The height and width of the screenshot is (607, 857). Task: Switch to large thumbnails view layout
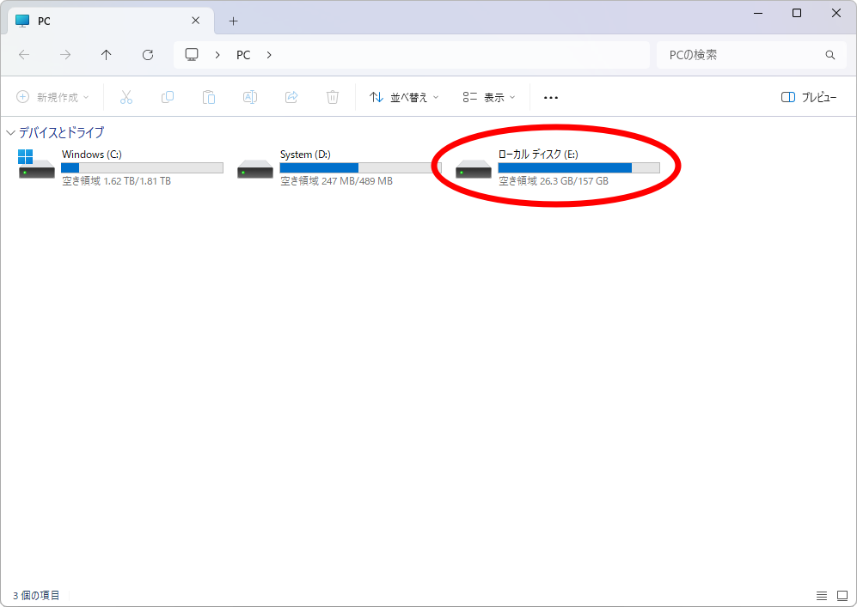point(842,595)
